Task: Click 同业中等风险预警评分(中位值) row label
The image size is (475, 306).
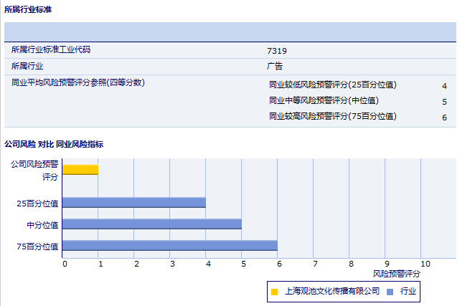Action: point(324,100)
